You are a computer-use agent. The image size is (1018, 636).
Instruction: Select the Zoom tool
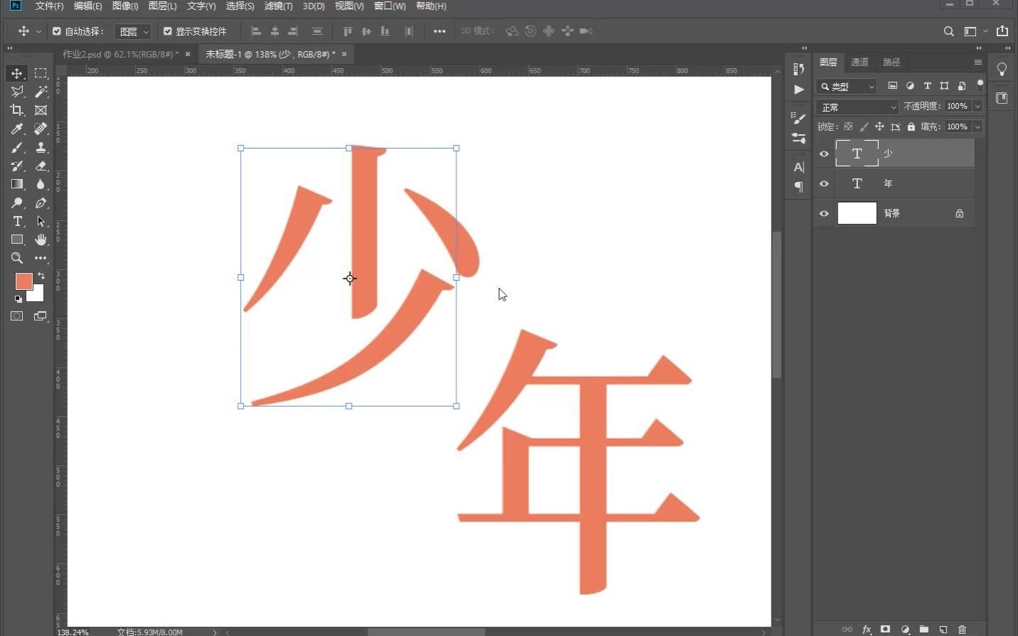17,258
